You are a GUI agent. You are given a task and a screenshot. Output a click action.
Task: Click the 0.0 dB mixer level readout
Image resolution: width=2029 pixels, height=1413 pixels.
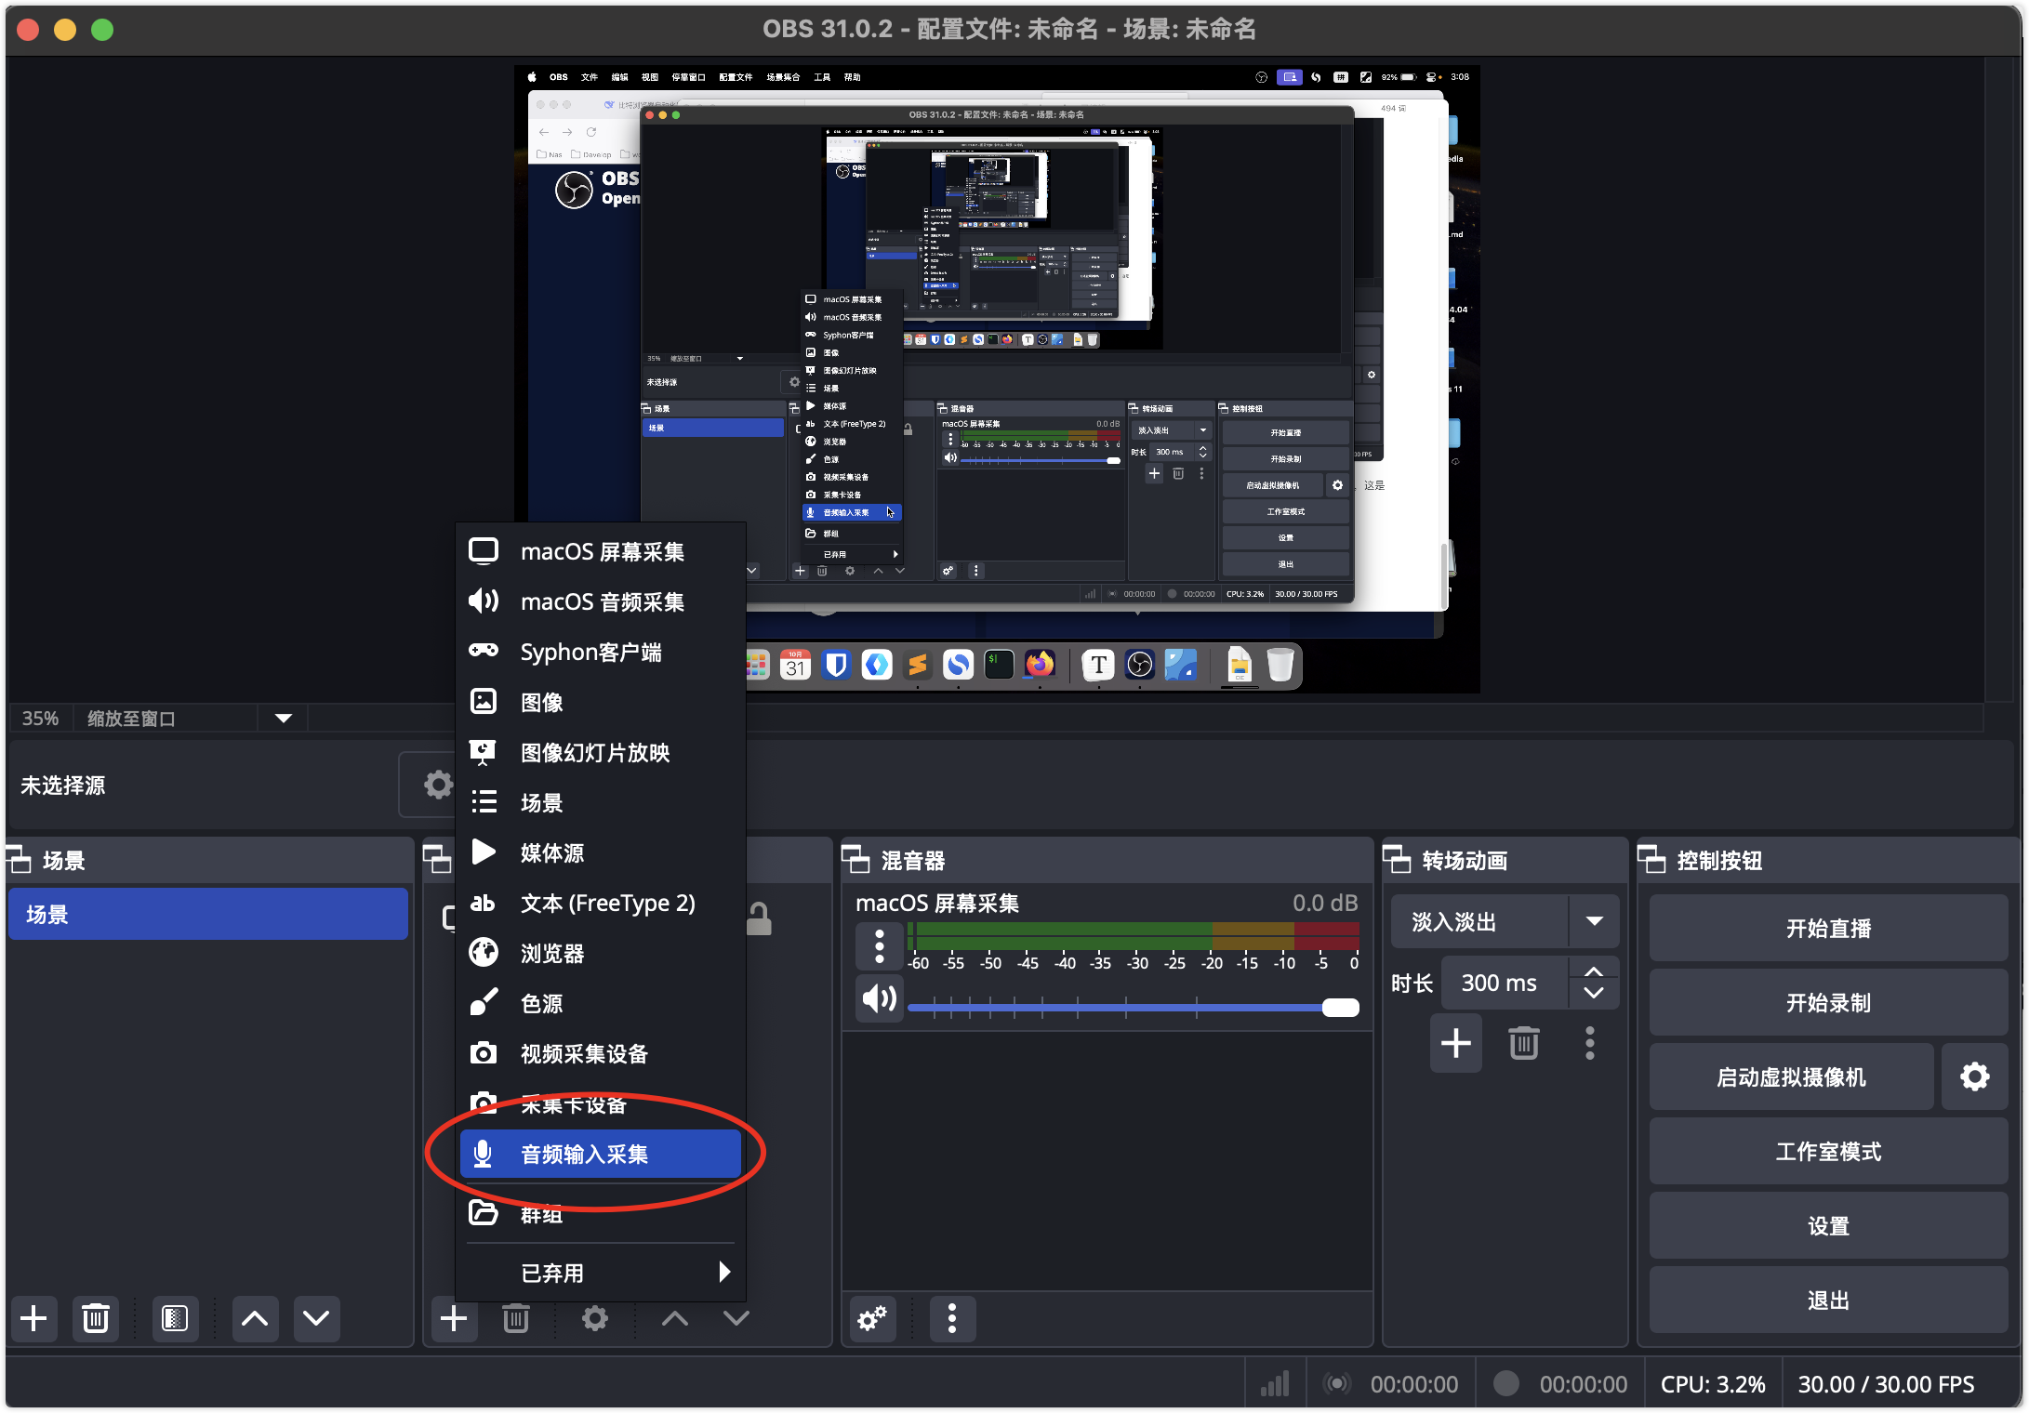coord(1325,903)
